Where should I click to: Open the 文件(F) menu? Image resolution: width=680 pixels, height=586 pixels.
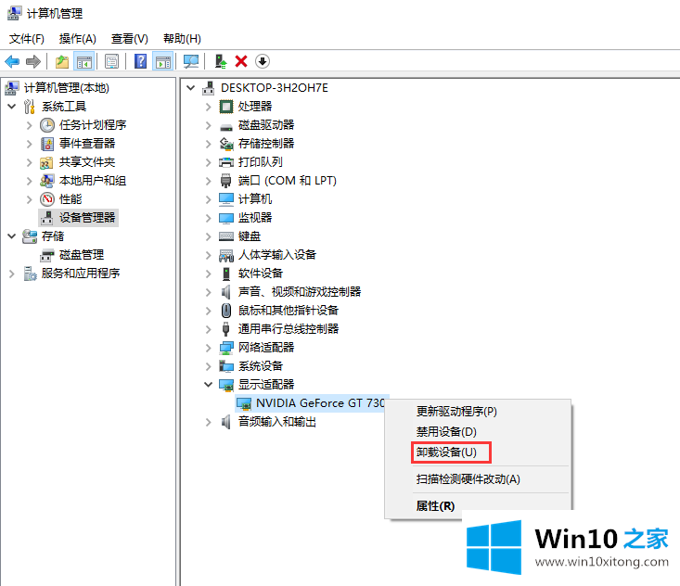click(27, 39)
